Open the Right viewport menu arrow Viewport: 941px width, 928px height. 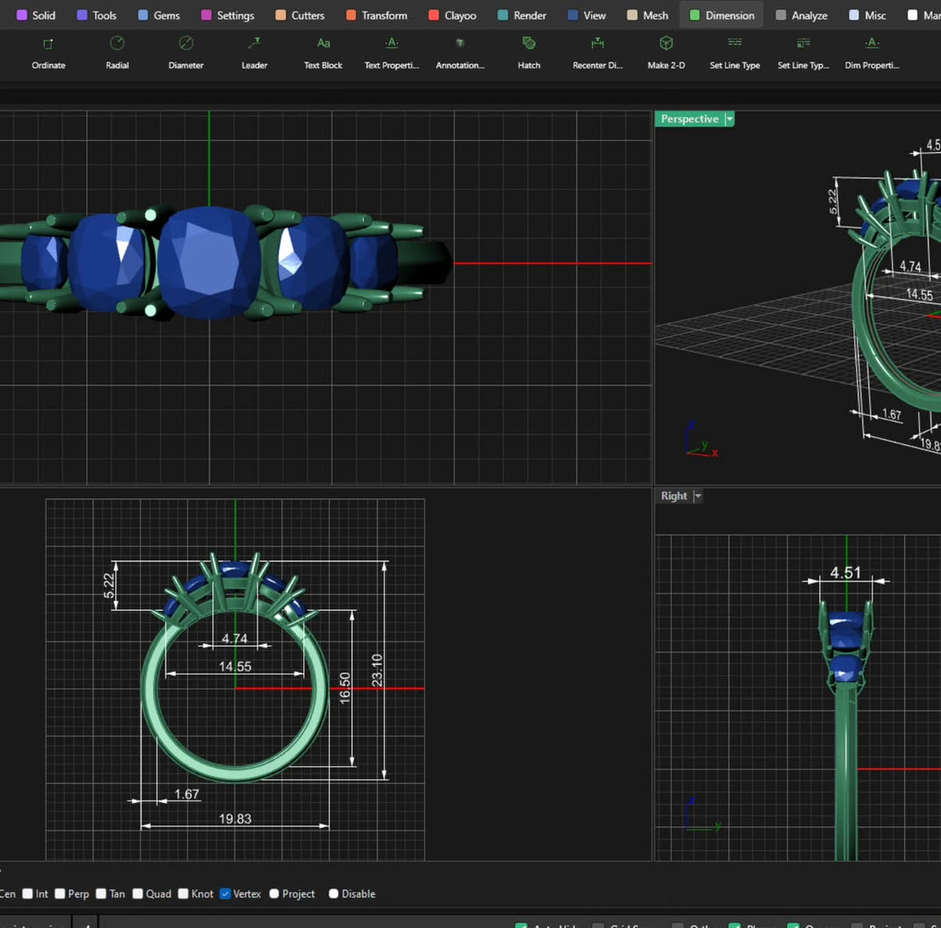698,496
